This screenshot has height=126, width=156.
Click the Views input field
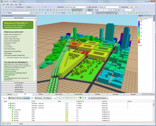pos(21,13)
